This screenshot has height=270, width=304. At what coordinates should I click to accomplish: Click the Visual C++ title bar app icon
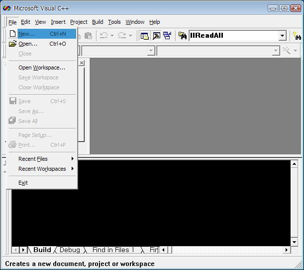7,8
